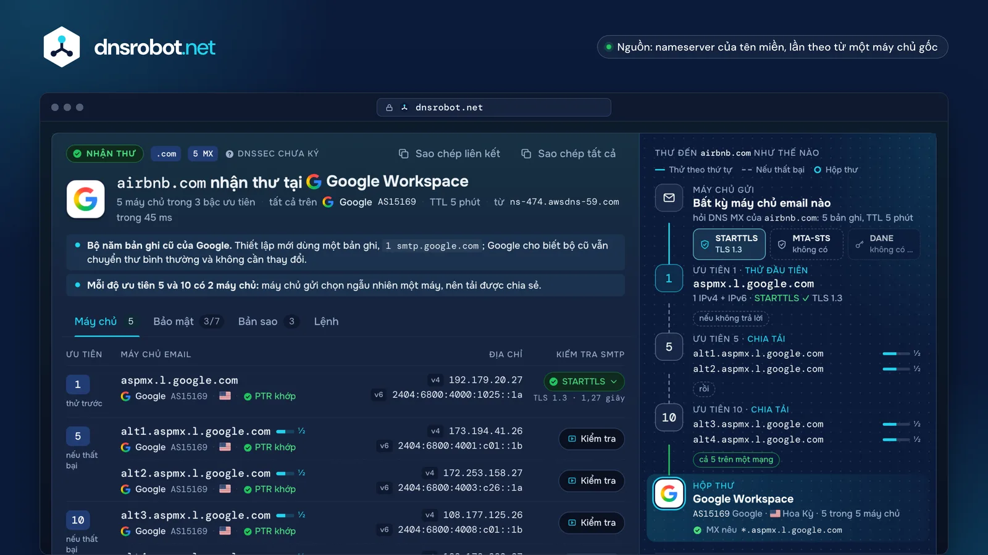Click the nếu không trả lời label
Viewport: 988px width, 555px height.
(731, 318)
